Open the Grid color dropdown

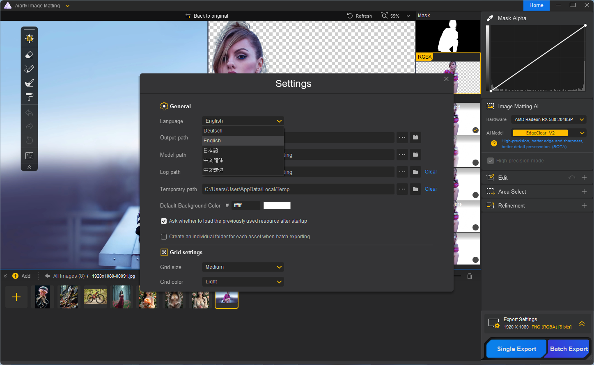243,282
